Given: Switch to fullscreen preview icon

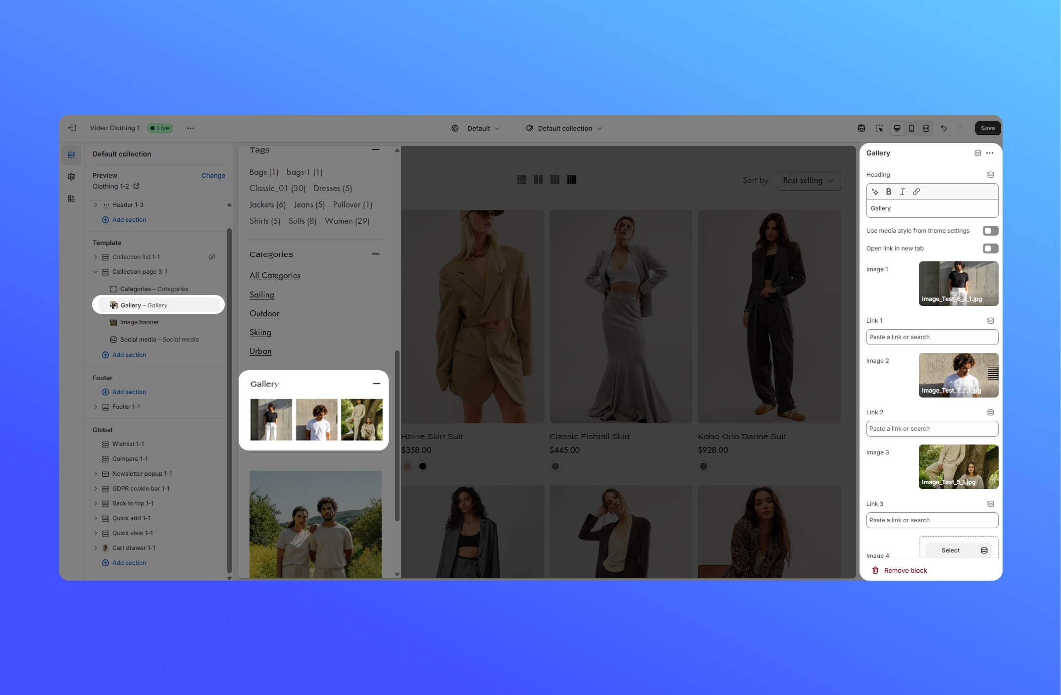Looking at the screenshot, I should (x=925, y=128).
